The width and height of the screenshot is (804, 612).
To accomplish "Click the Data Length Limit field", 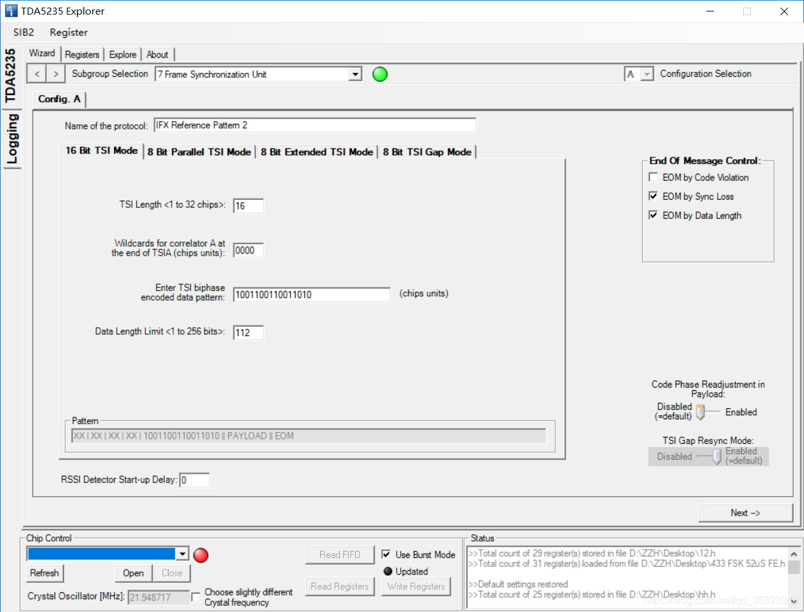I will [x=248, y=332].
